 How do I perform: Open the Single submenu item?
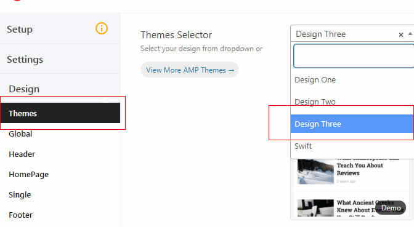tap(20, 194)
